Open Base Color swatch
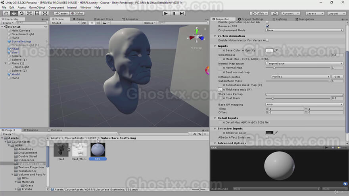Image resolution: width=349 pixels, height=196 pixels. [269, 50]
